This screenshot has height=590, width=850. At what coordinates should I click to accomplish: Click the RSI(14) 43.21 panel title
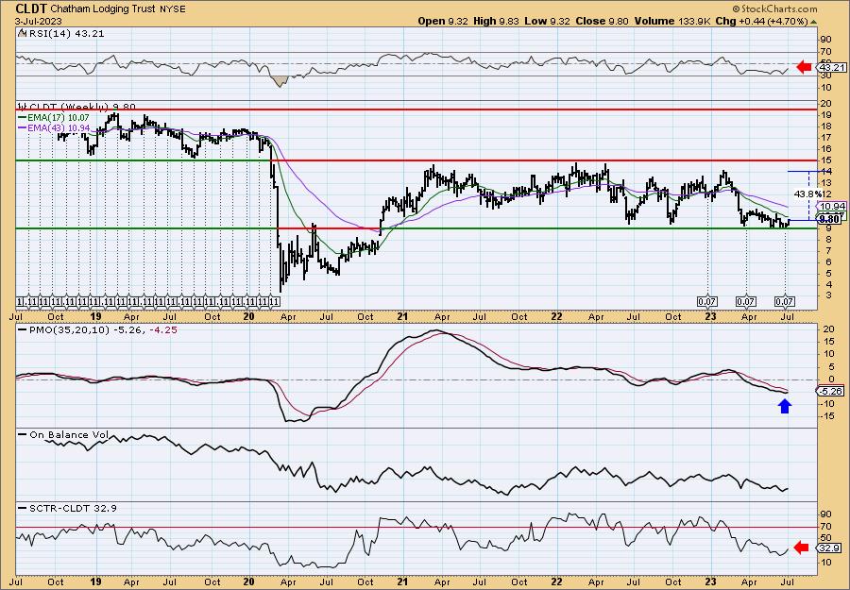65,33
